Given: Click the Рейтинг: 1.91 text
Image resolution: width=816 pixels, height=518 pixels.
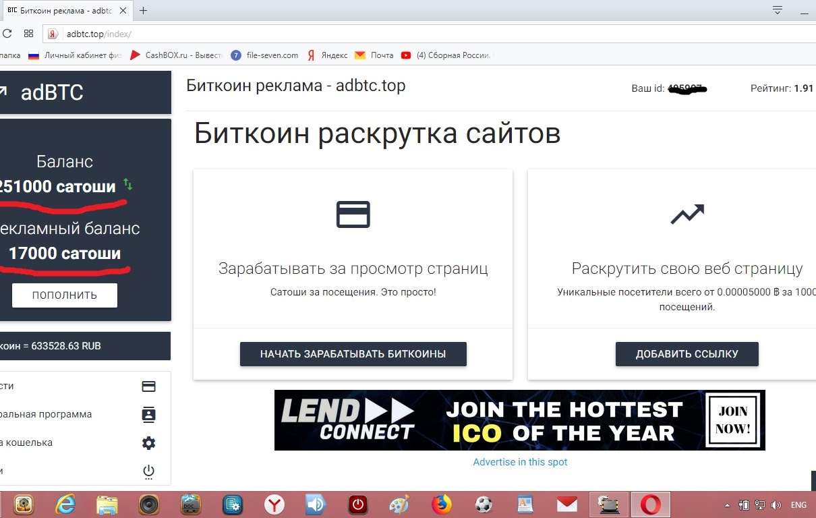Looking at the screenshot, I should point(782,88).
